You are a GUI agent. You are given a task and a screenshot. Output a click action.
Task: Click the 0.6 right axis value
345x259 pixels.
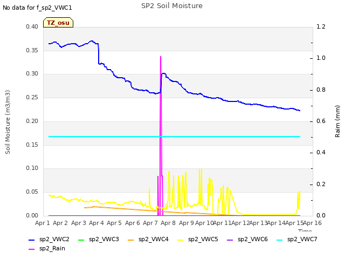[321, 121]
